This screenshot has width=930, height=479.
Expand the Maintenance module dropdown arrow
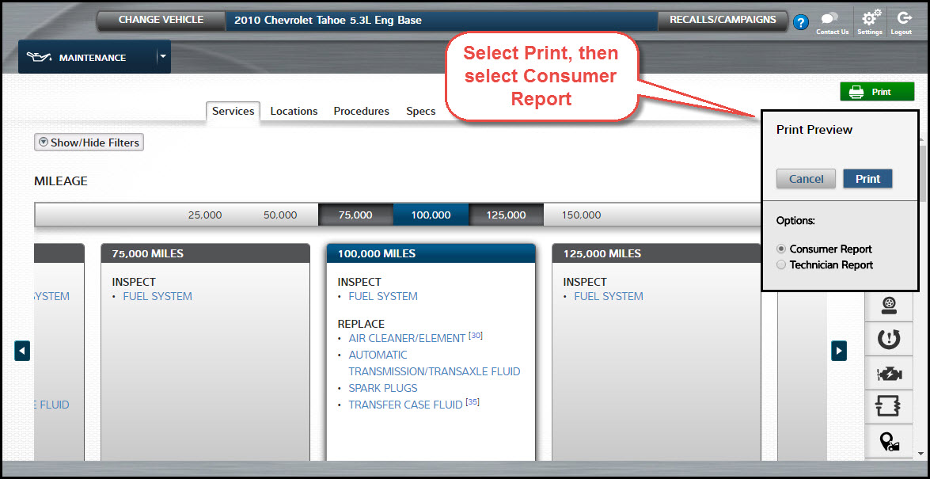pyautogui.click(x=163, y=57)
